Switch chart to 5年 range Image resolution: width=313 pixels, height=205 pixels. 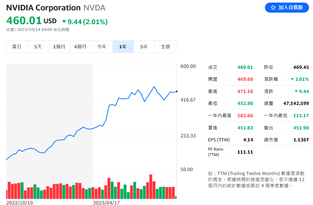coord(144,47)
